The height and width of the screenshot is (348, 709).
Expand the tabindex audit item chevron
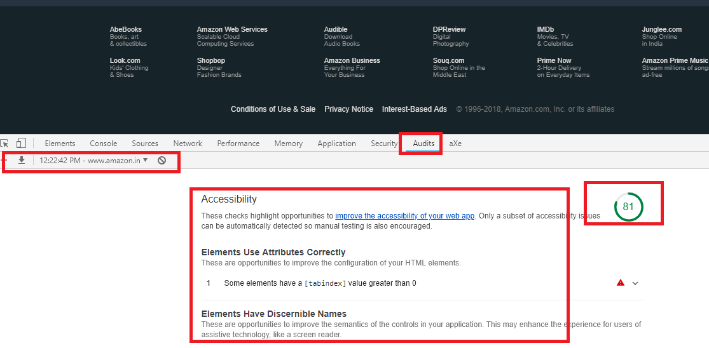tap(635, 283)
